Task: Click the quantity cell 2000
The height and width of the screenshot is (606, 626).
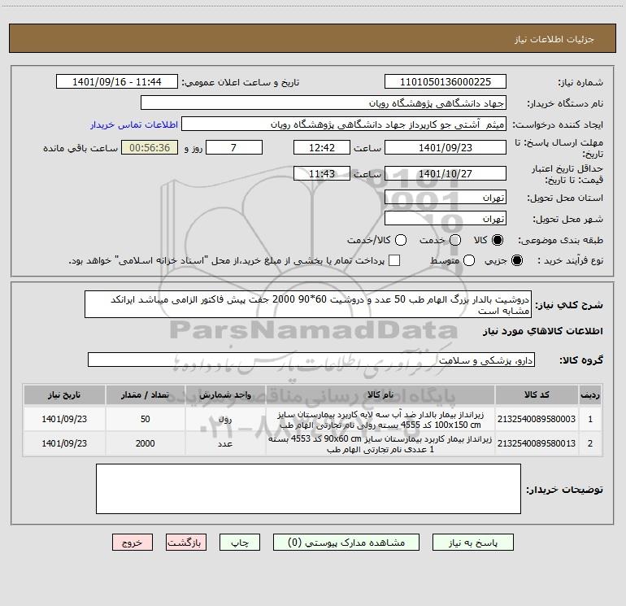Action: click(x=145, y=443)
